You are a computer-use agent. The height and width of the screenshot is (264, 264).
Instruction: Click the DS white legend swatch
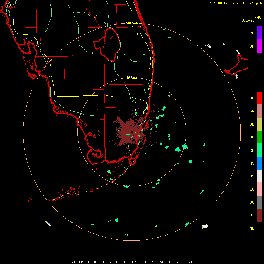tap(259, 176)
